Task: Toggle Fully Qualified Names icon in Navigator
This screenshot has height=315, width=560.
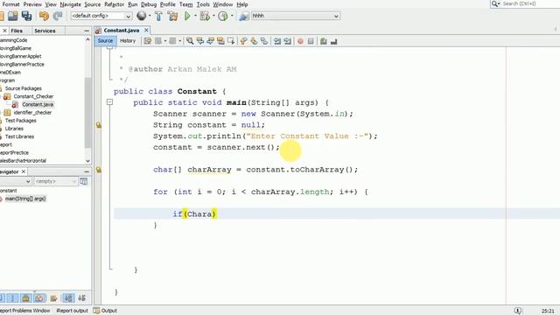Action: pos(54,297)
